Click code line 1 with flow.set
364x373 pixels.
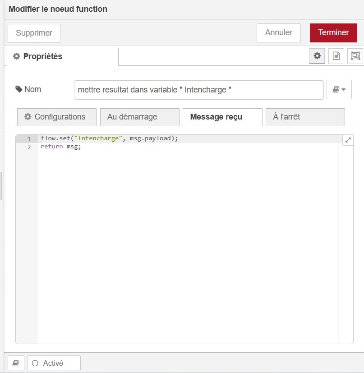109,138
